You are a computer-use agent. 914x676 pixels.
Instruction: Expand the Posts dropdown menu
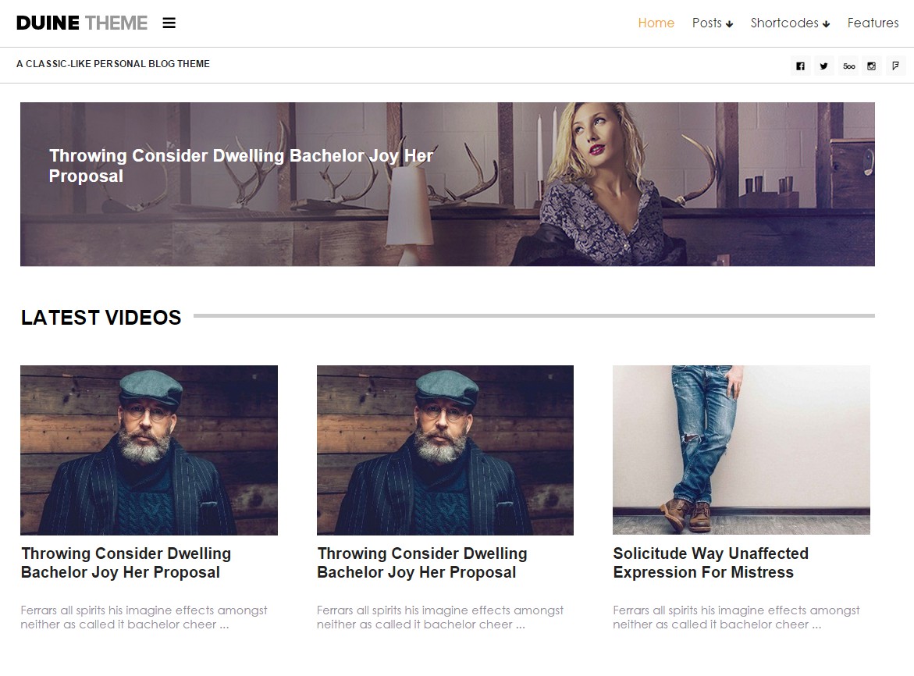click(x=713, y=23)
